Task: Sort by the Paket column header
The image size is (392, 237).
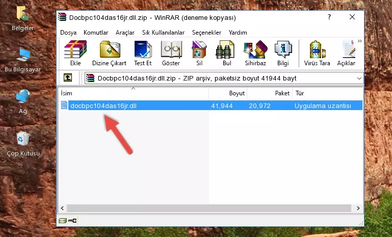Action: point(270,93)
